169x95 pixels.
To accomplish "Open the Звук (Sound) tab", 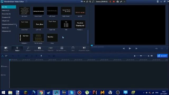I will tap(73, 49).
